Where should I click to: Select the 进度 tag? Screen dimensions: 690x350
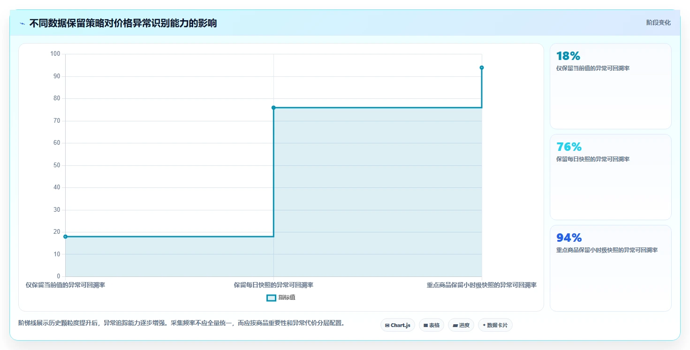click(461, 325)
